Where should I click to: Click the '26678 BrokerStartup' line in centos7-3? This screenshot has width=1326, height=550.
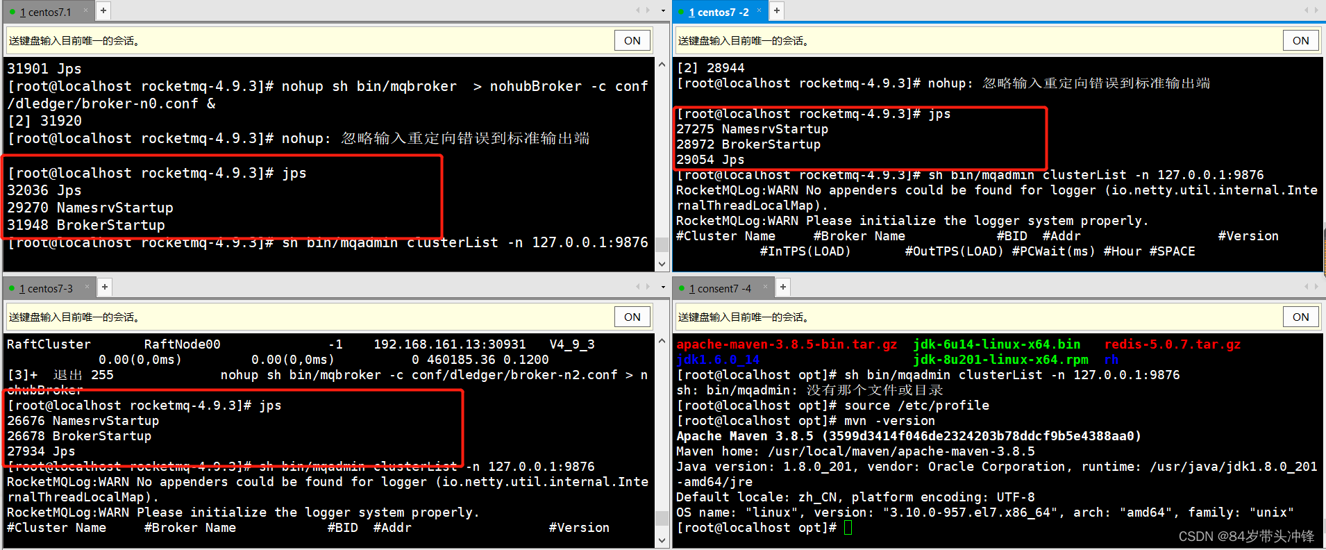point(79,436)
